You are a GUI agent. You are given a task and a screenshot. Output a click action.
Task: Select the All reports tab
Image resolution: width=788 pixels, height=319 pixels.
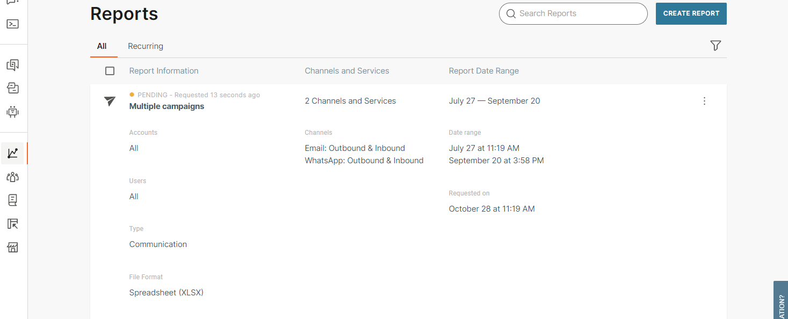(102, 46)
